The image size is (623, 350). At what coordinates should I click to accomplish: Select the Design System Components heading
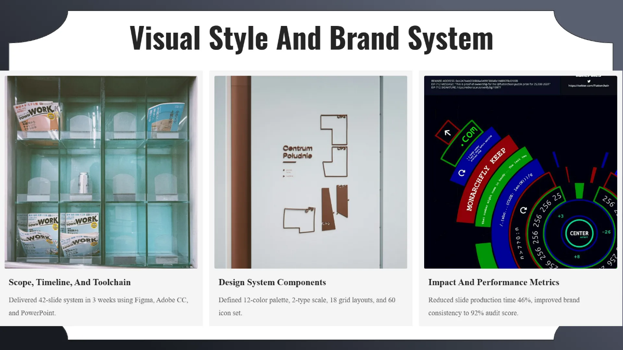point(272,282)
